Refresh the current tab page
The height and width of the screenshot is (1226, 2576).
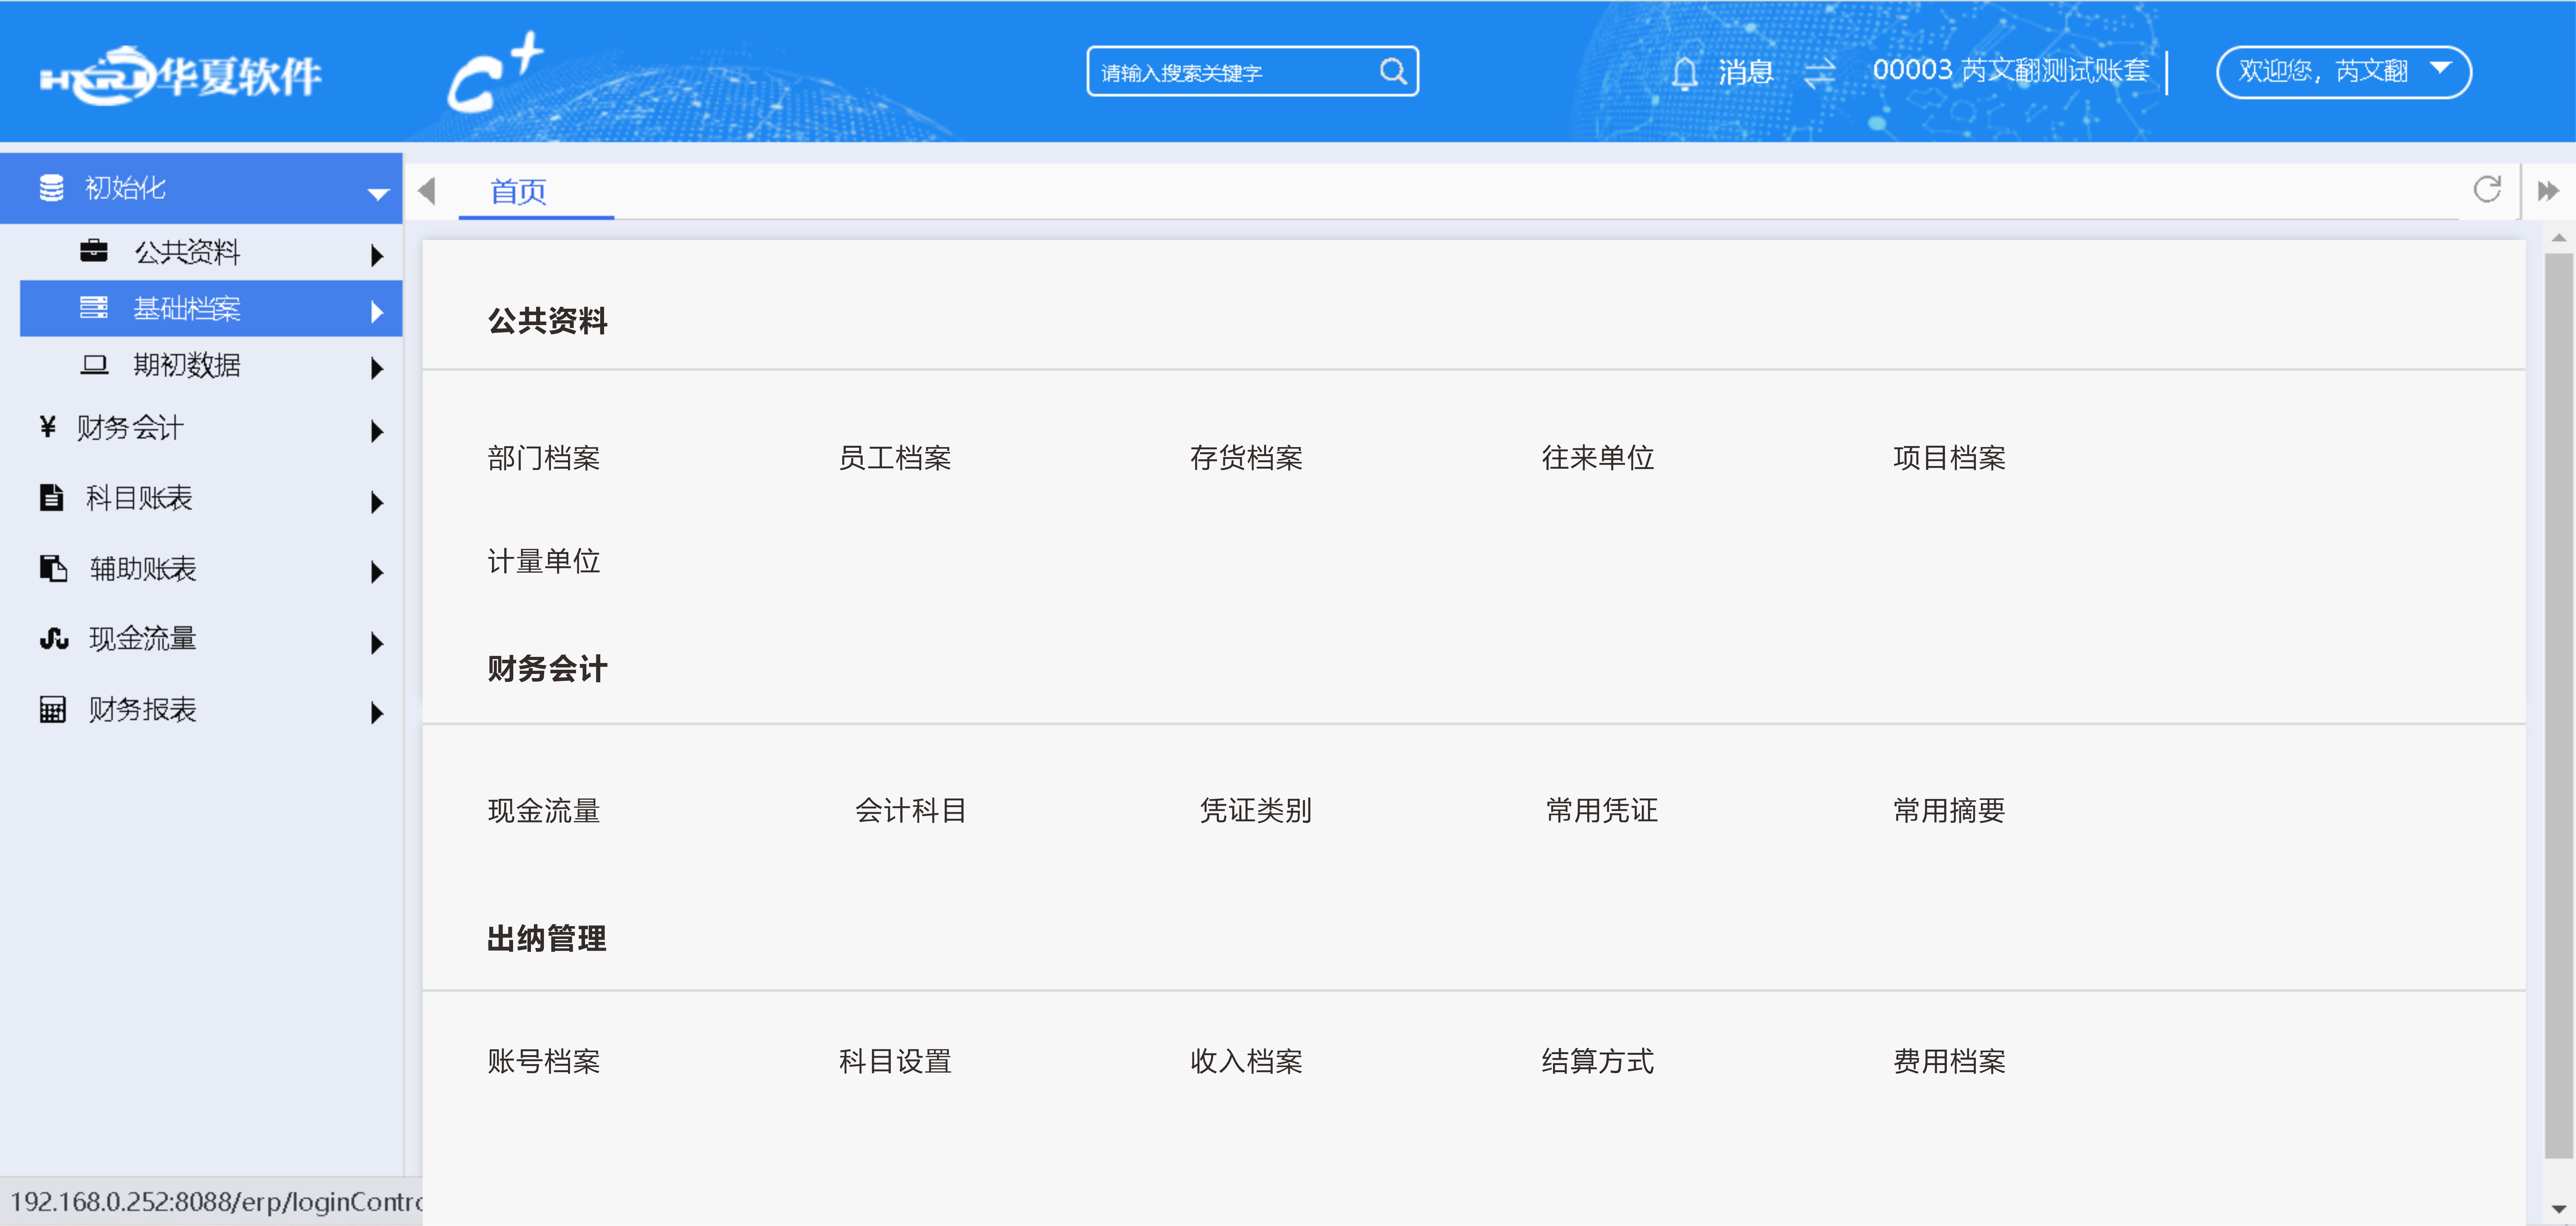coord(2487,189)
